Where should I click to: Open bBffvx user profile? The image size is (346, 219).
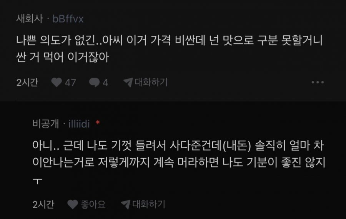(x=68, y=19)
